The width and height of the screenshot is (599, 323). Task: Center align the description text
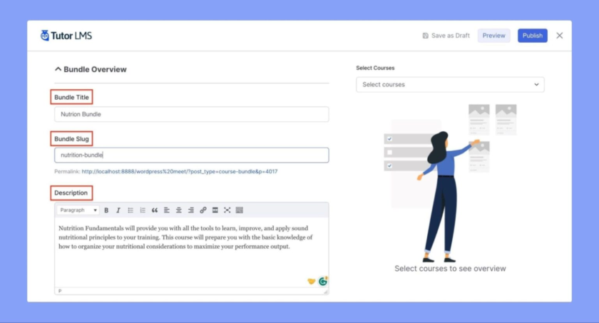tap(179, 210)
